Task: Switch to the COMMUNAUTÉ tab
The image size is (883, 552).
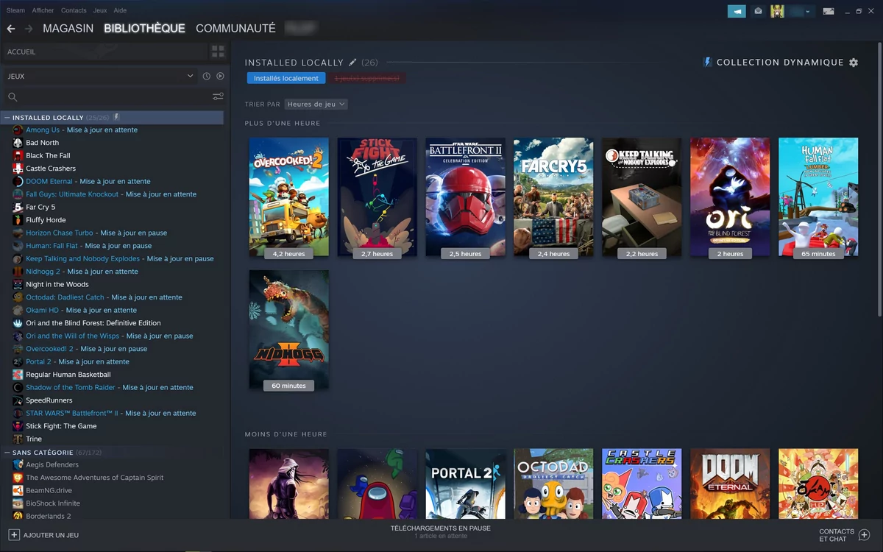Action: coord(235,29)
